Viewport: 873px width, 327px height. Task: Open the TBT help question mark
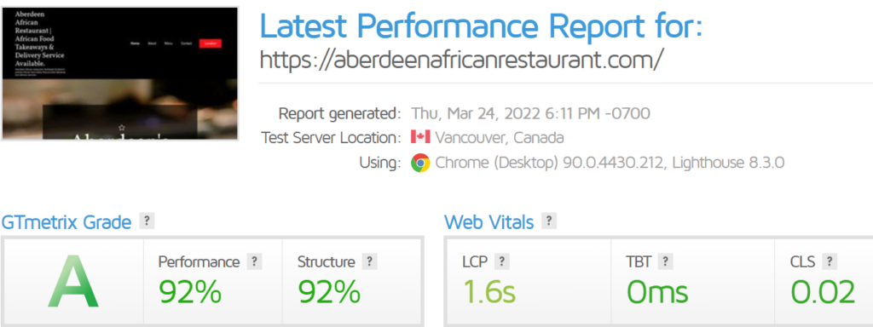665,261
